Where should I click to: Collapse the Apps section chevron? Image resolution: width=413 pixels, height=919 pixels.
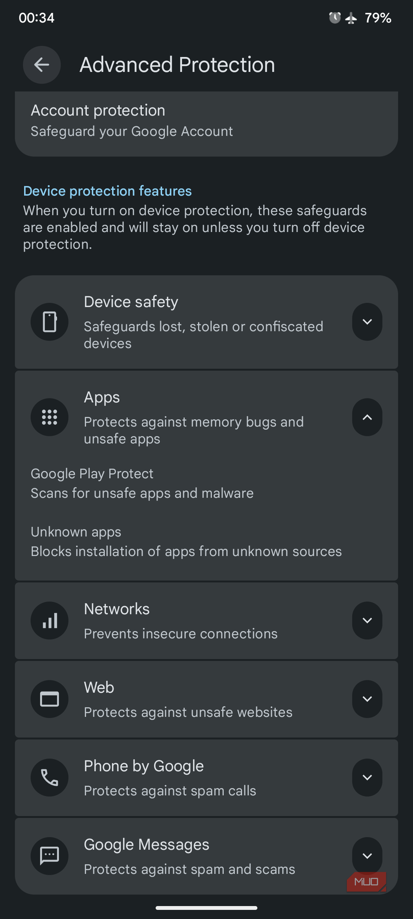[x=367, y=417]
